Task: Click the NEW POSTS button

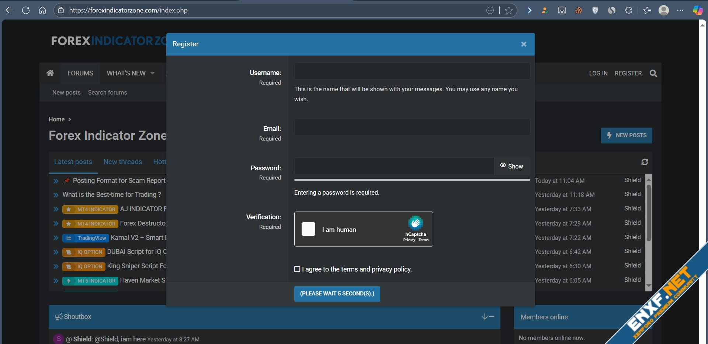Action: point(627,135)
